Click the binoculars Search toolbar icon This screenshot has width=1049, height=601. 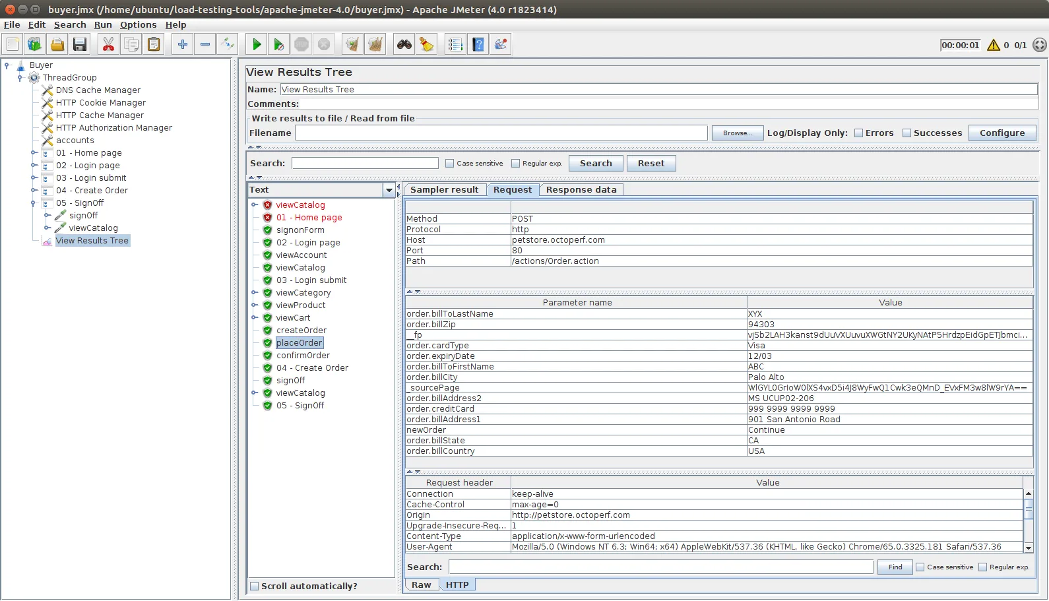(404, 45)
